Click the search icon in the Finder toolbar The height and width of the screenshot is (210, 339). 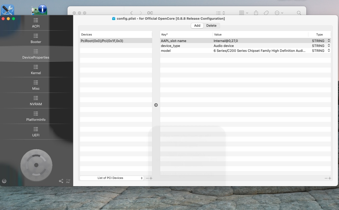pos(299,13)
